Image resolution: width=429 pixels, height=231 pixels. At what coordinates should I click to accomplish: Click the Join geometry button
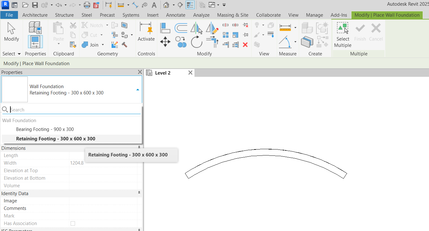coord(90,45)
